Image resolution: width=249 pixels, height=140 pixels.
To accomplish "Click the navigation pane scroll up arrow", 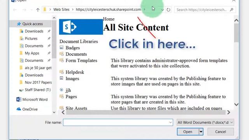I will pyautogui.click(x=54, y=18).
